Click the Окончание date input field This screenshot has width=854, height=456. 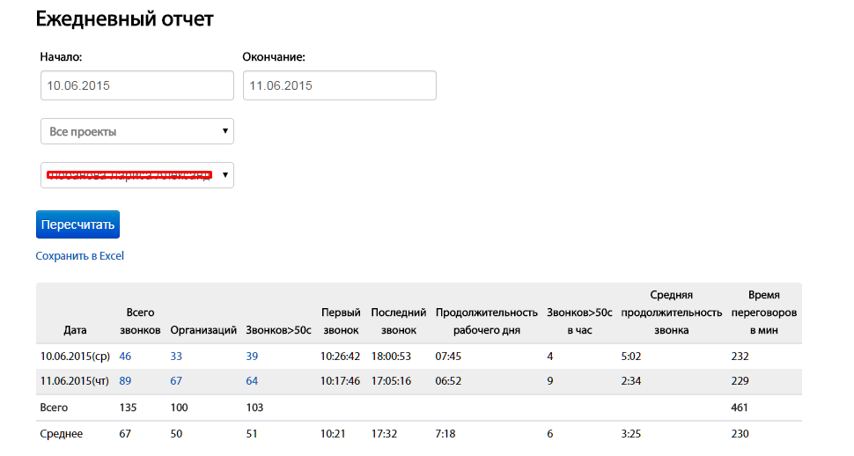click(x=339, y=86)
